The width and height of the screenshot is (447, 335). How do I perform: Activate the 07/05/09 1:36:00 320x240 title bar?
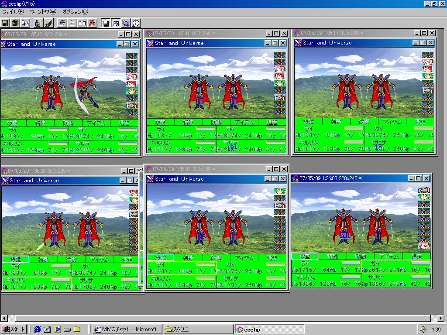click(x=361, y=178)
